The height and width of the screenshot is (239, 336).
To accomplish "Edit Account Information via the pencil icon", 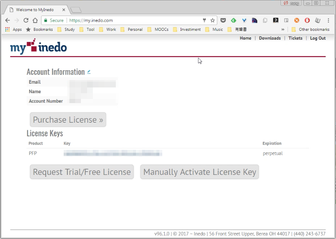I will point(89,72).
